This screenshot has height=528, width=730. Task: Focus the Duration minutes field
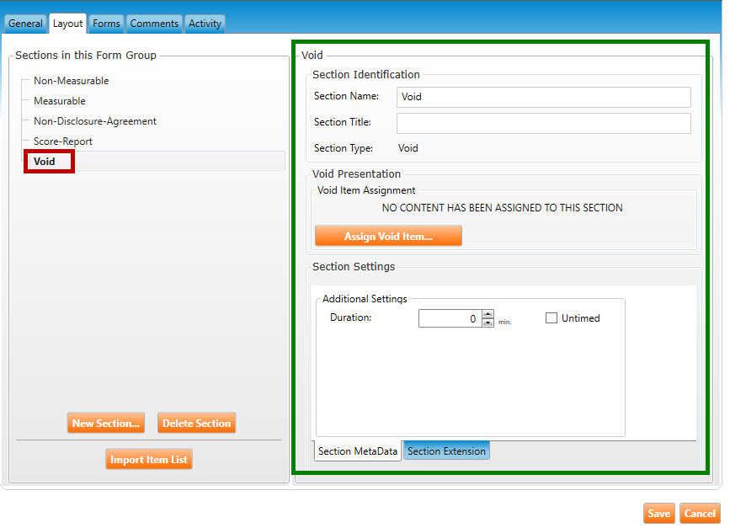tap(449, 318)
